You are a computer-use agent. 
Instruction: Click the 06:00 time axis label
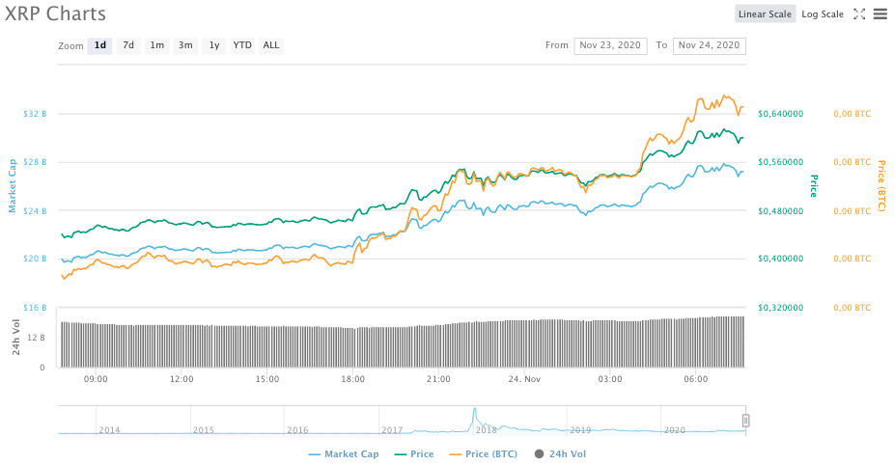pyautogui.click(x=696, y=379)
